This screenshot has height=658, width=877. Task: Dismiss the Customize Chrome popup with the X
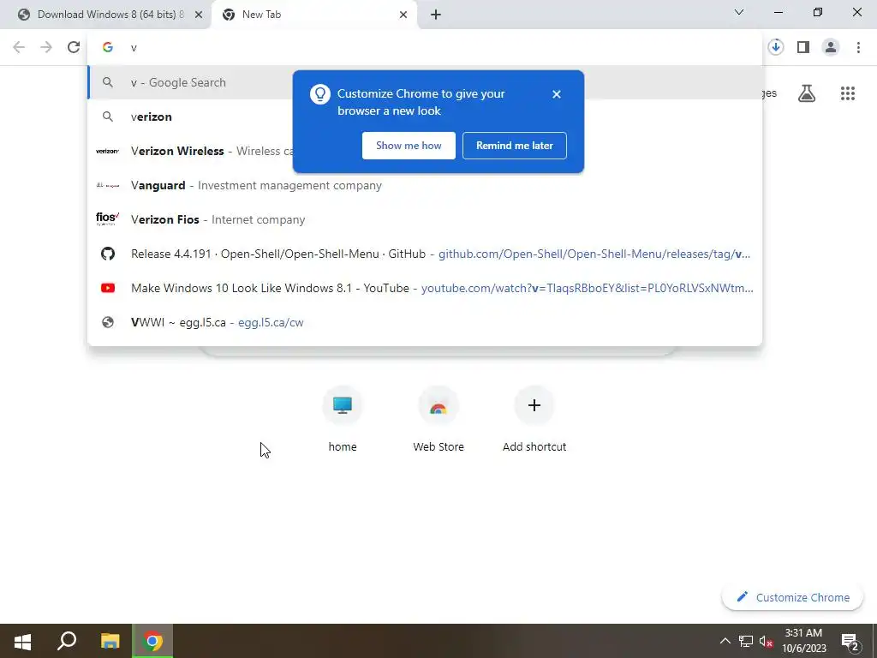(556, 94)
